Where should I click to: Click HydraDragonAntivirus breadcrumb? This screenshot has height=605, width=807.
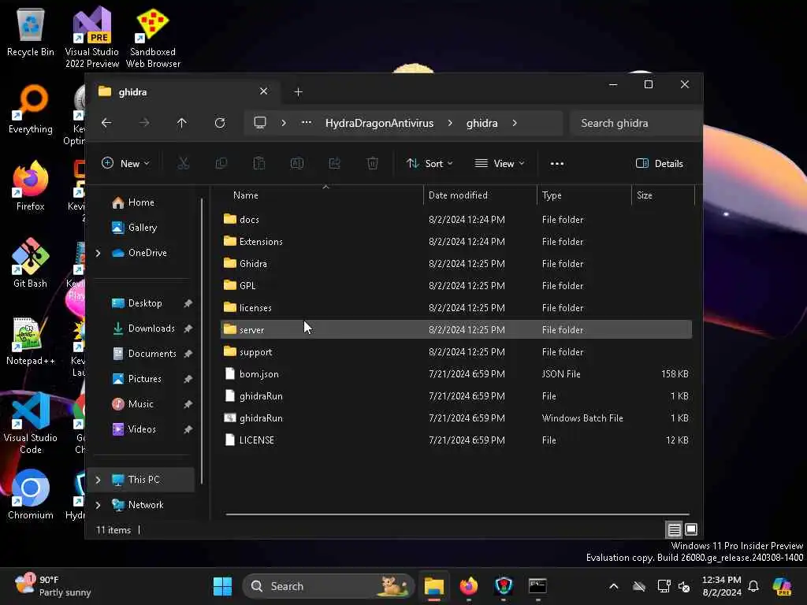[x=379, y=123]
